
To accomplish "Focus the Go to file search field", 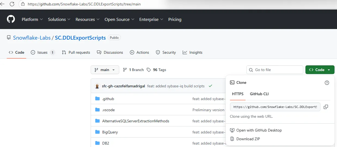I will tap(275, 70).
